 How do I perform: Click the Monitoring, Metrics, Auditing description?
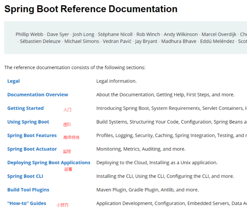point(141,149)
